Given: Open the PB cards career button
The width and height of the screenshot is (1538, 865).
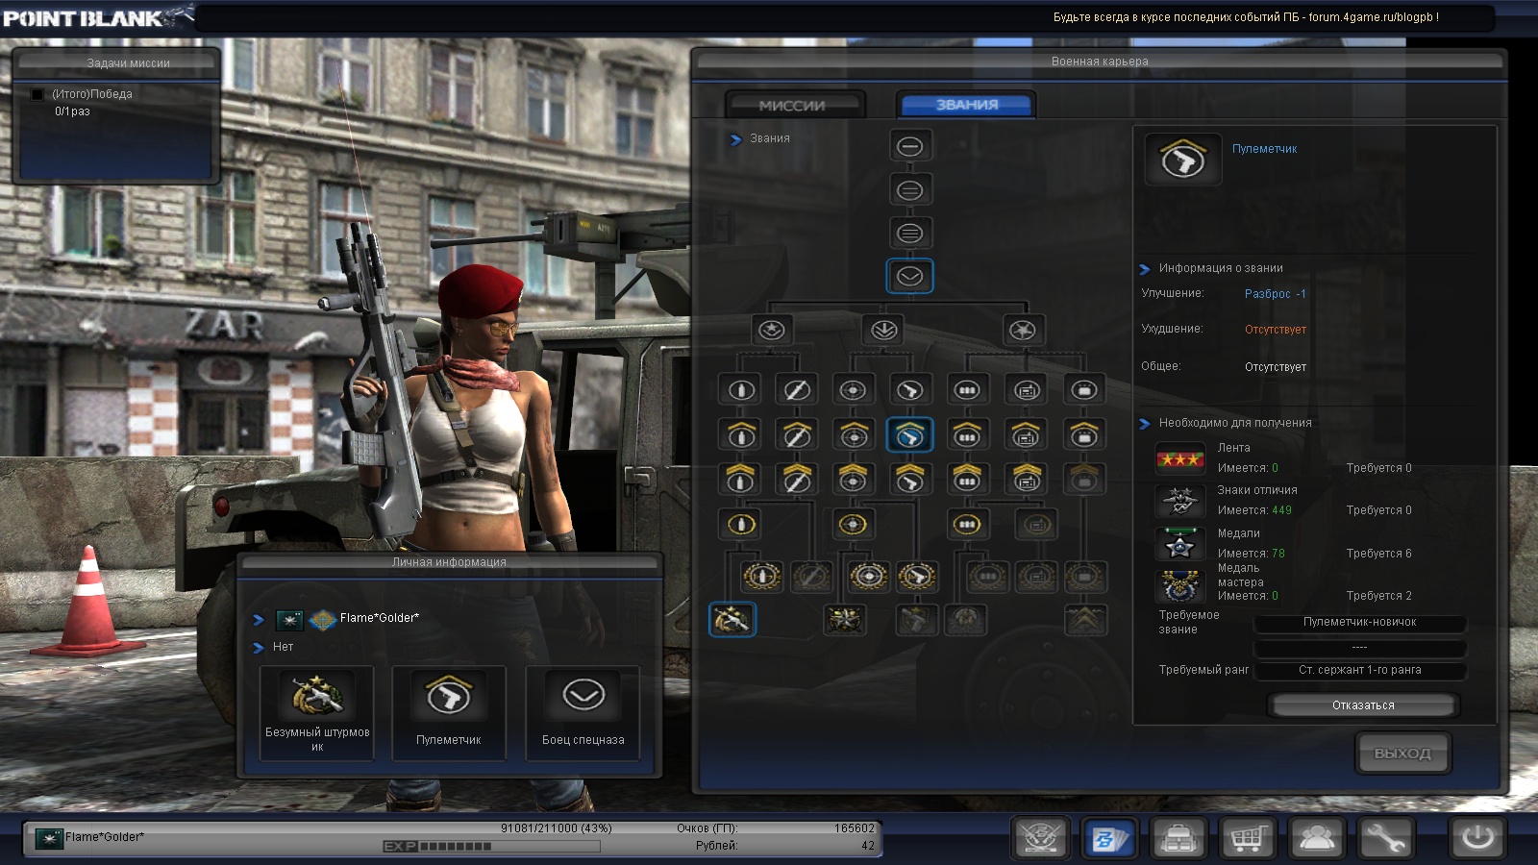Looking at the screenshot, I should [1109, 840].
